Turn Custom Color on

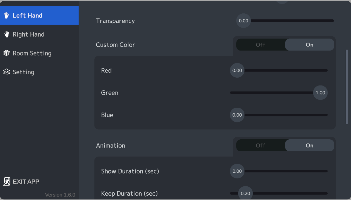tap(309, 45)
